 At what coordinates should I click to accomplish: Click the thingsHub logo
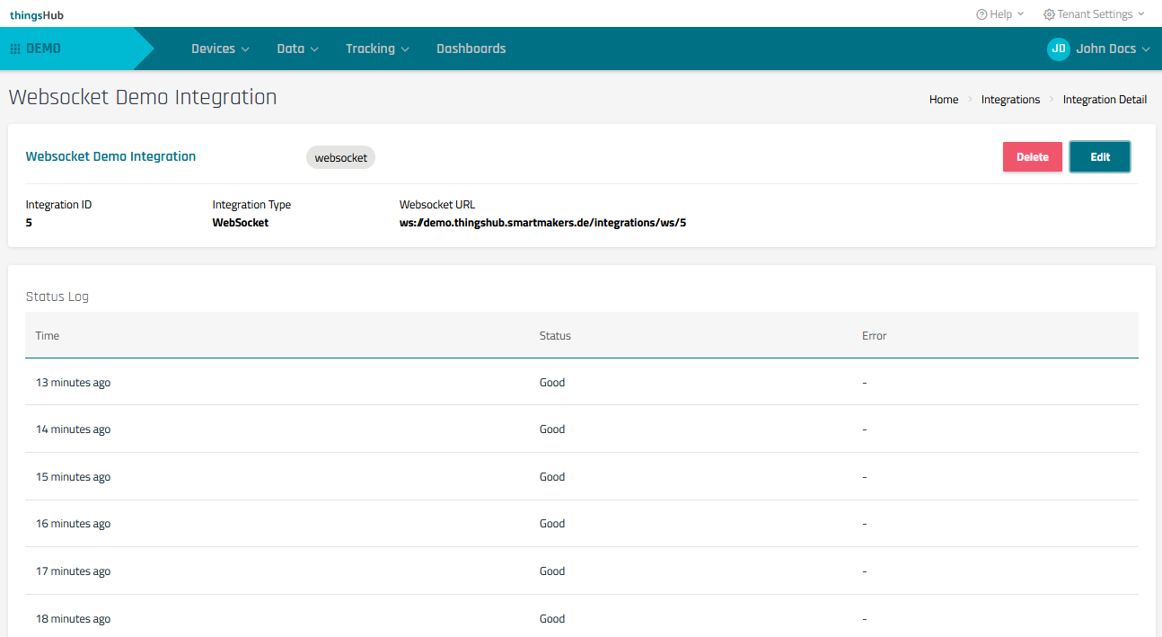37,14
